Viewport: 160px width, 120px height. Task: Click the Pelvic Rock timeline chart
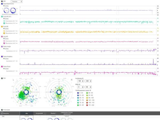click(88, 72)
